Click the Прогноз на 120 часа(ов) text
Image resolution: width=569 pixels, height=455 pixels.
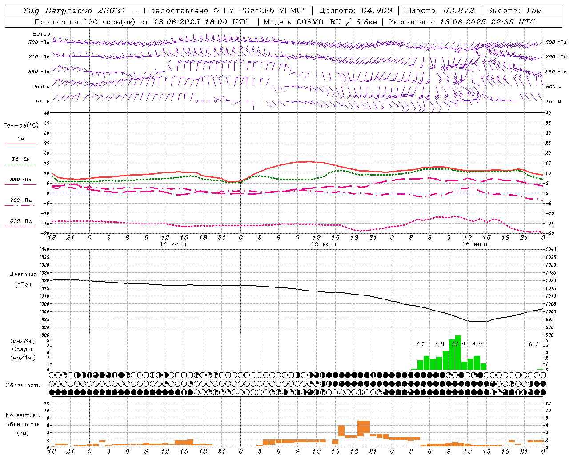point(86,22)
